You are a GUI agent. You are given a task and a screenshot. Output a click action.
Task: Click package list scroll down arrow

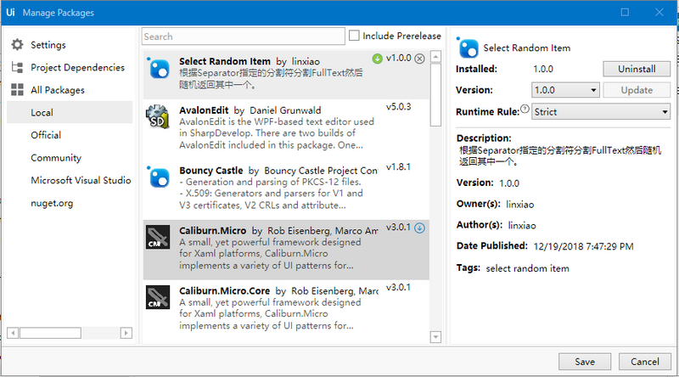coord(436,337)
